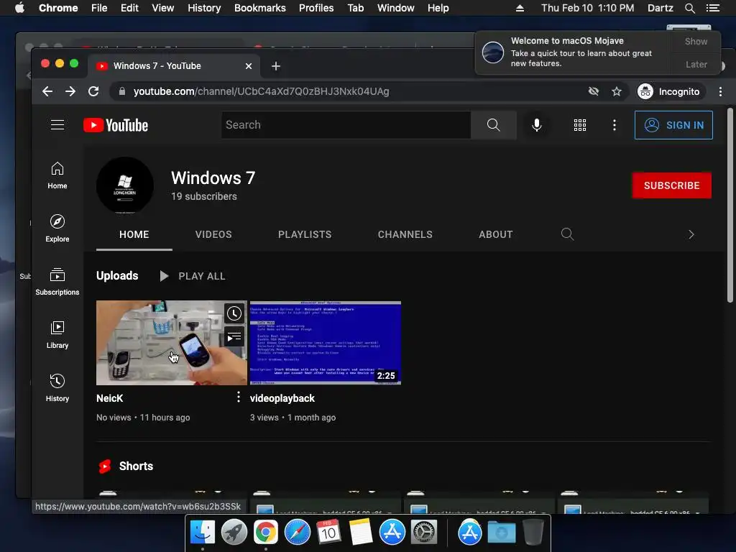Click the search magnifier button

coord(493,125)
